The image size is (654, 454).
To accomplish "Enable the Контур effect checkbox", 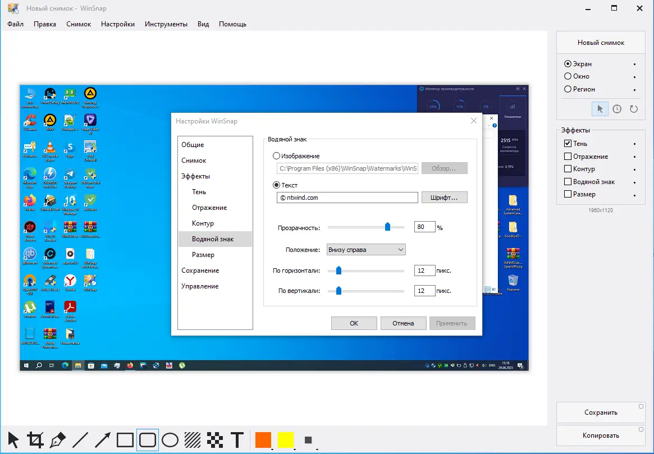I will [x=568, y=169].
